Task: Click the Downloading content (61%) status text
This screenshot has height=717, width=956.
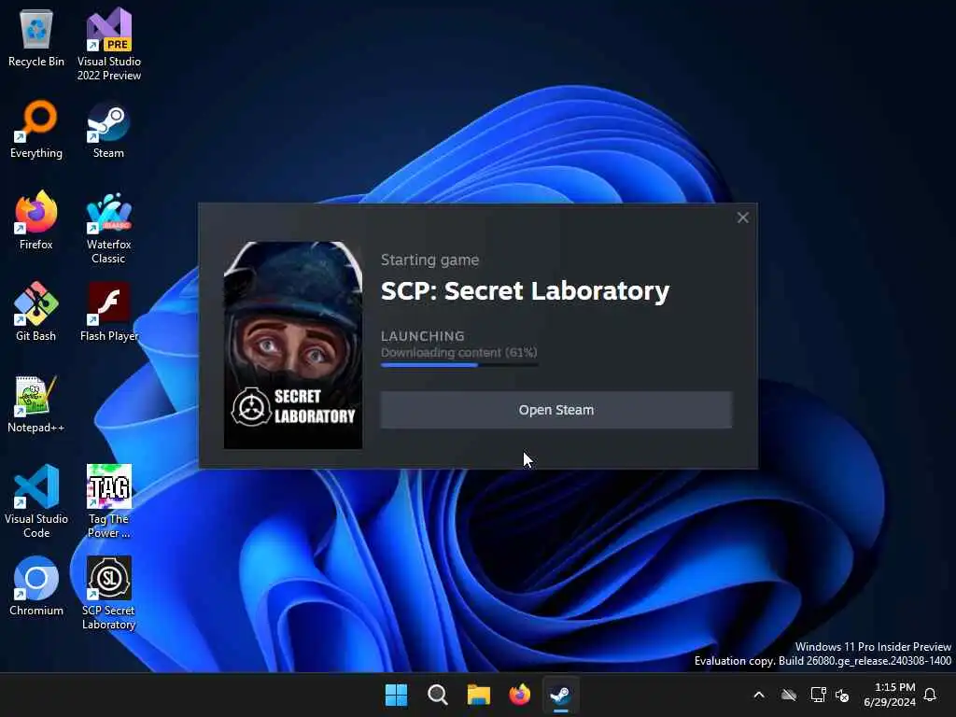Action: click(459, 352)
